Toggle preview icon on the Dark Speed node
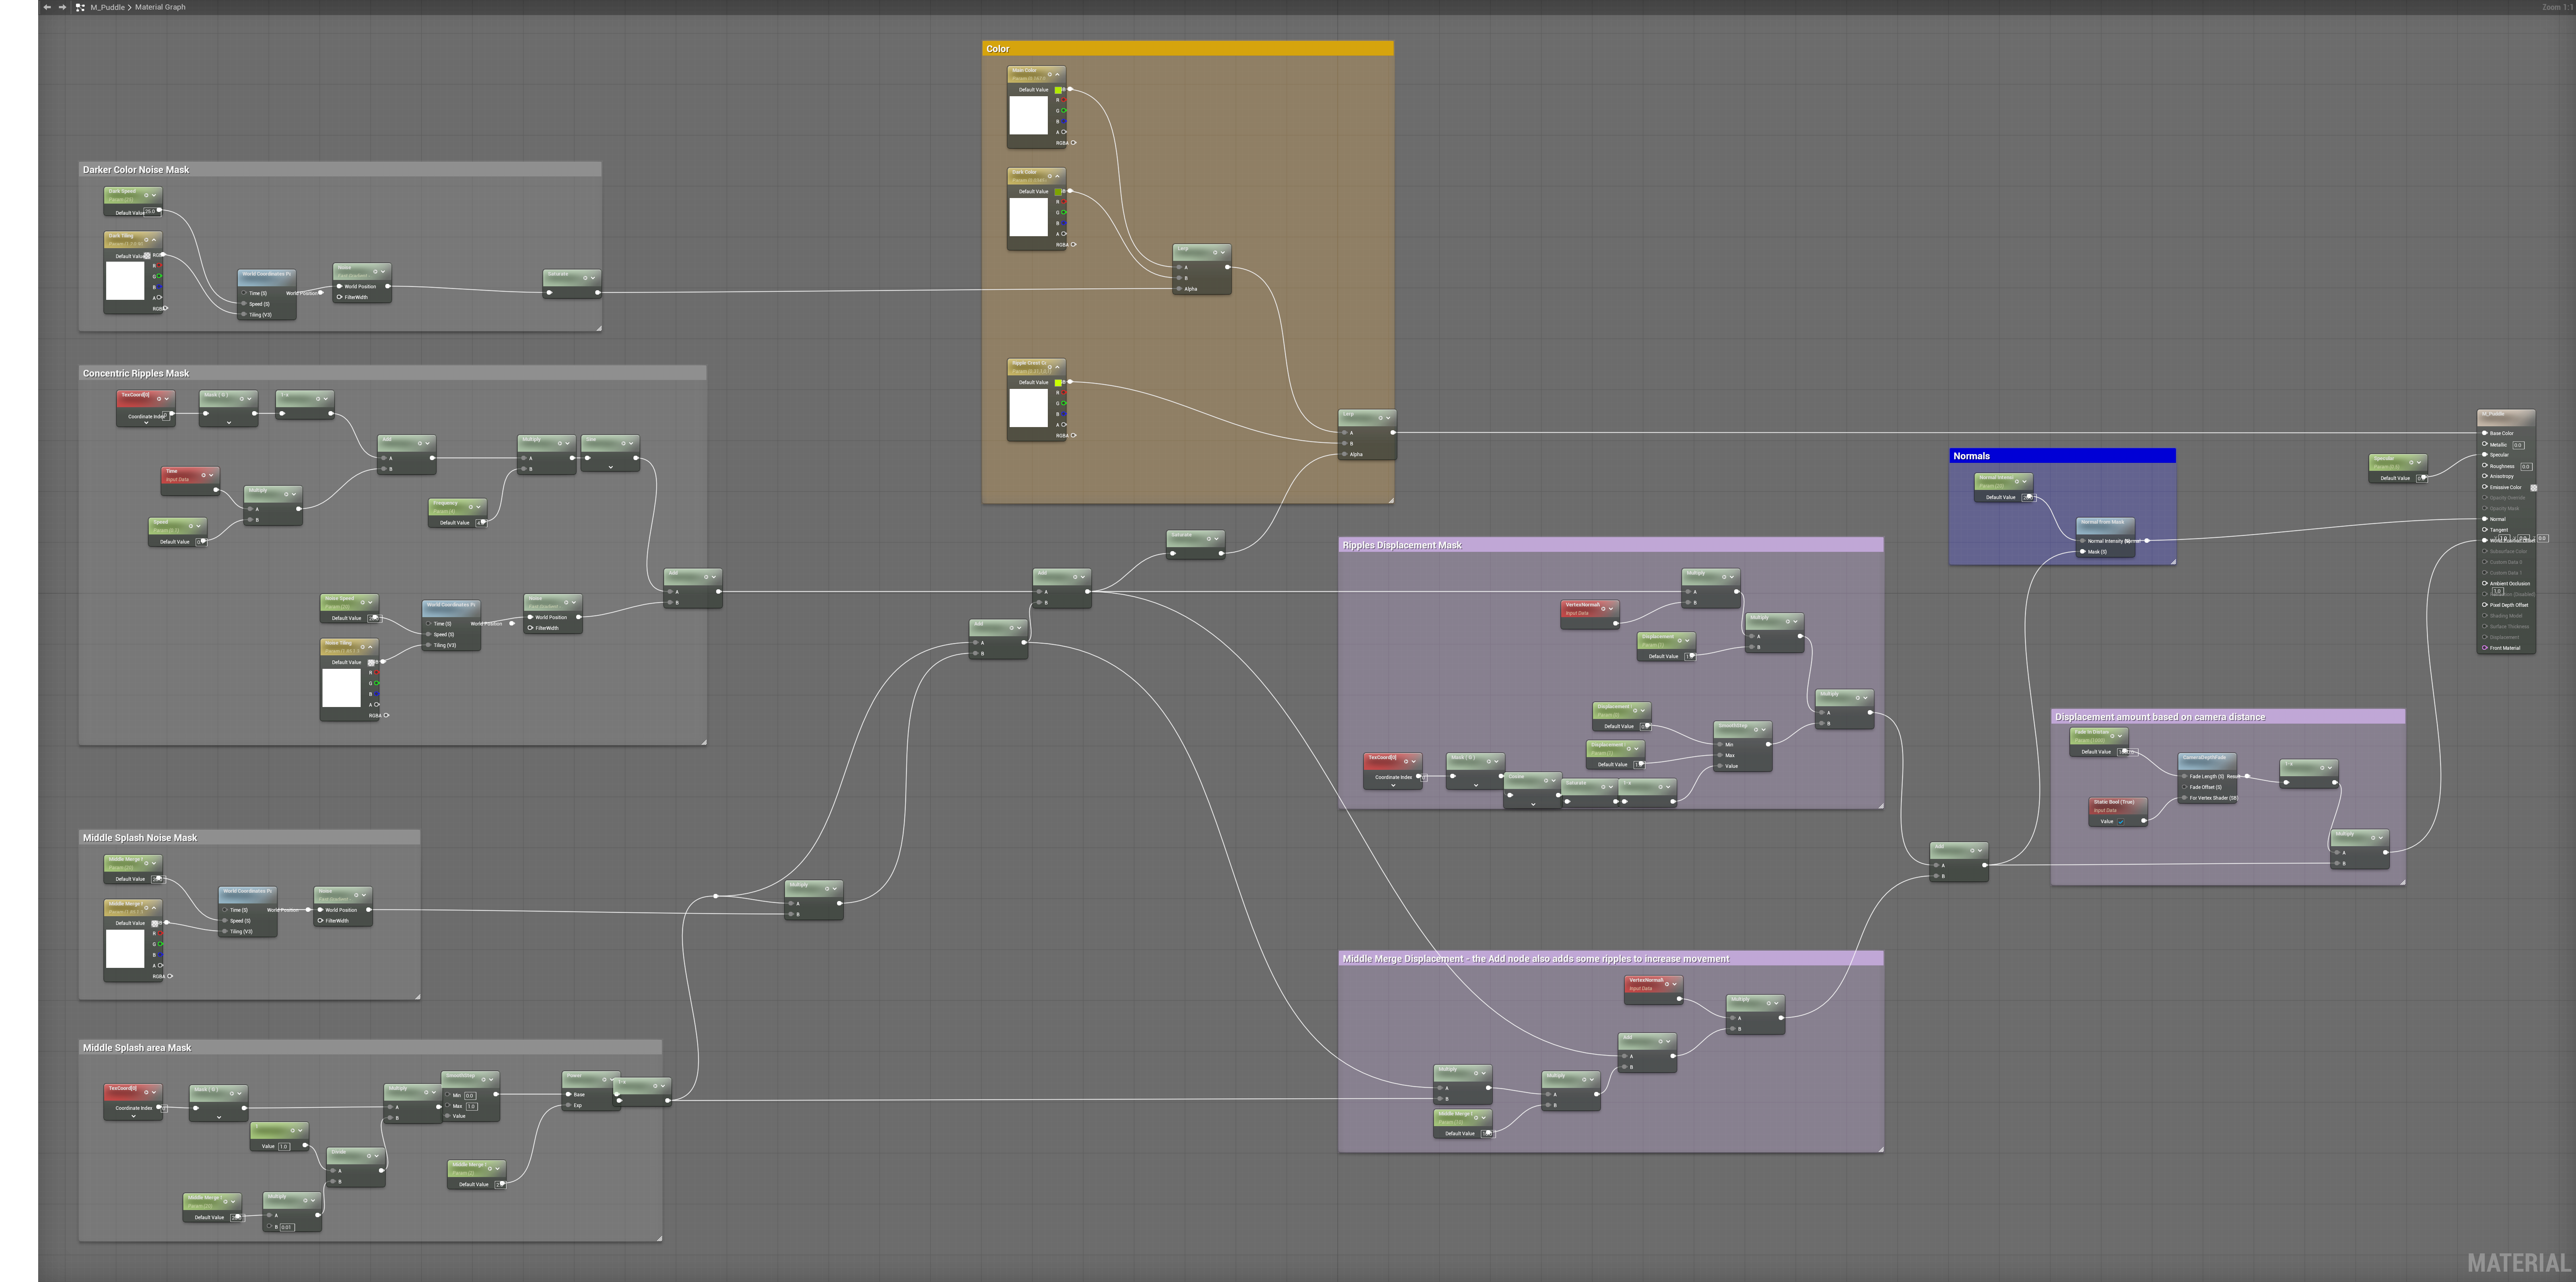This screenshot has width=2576, height=1282. tap(146, 195)
